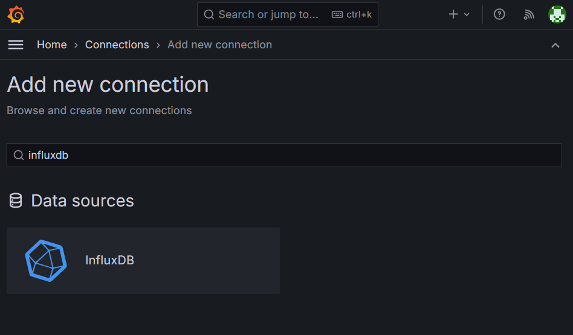Select the InfluxDB data source card
Screen dimensions: 573x335
click(x=143, y=261)
